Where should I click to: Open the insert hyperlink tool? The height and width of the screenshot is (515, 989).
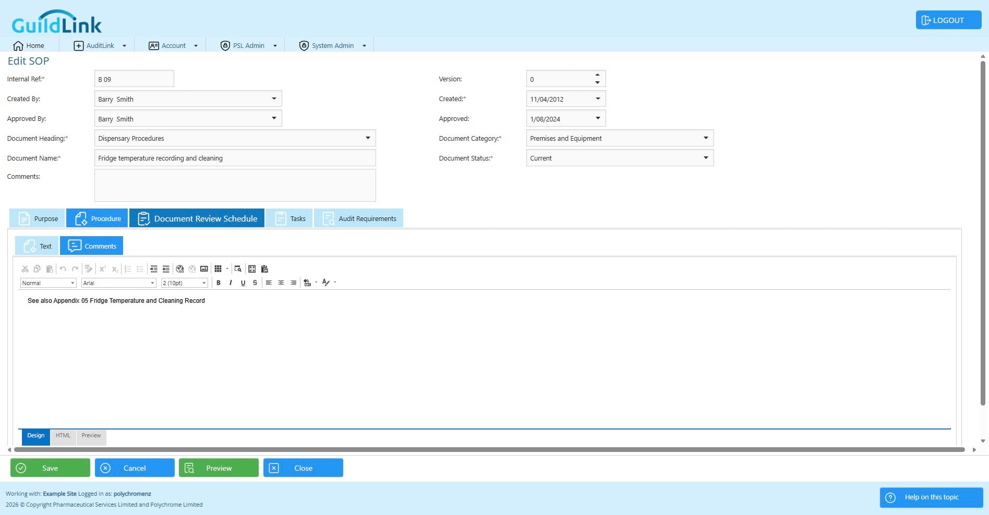tap(180, 269)
